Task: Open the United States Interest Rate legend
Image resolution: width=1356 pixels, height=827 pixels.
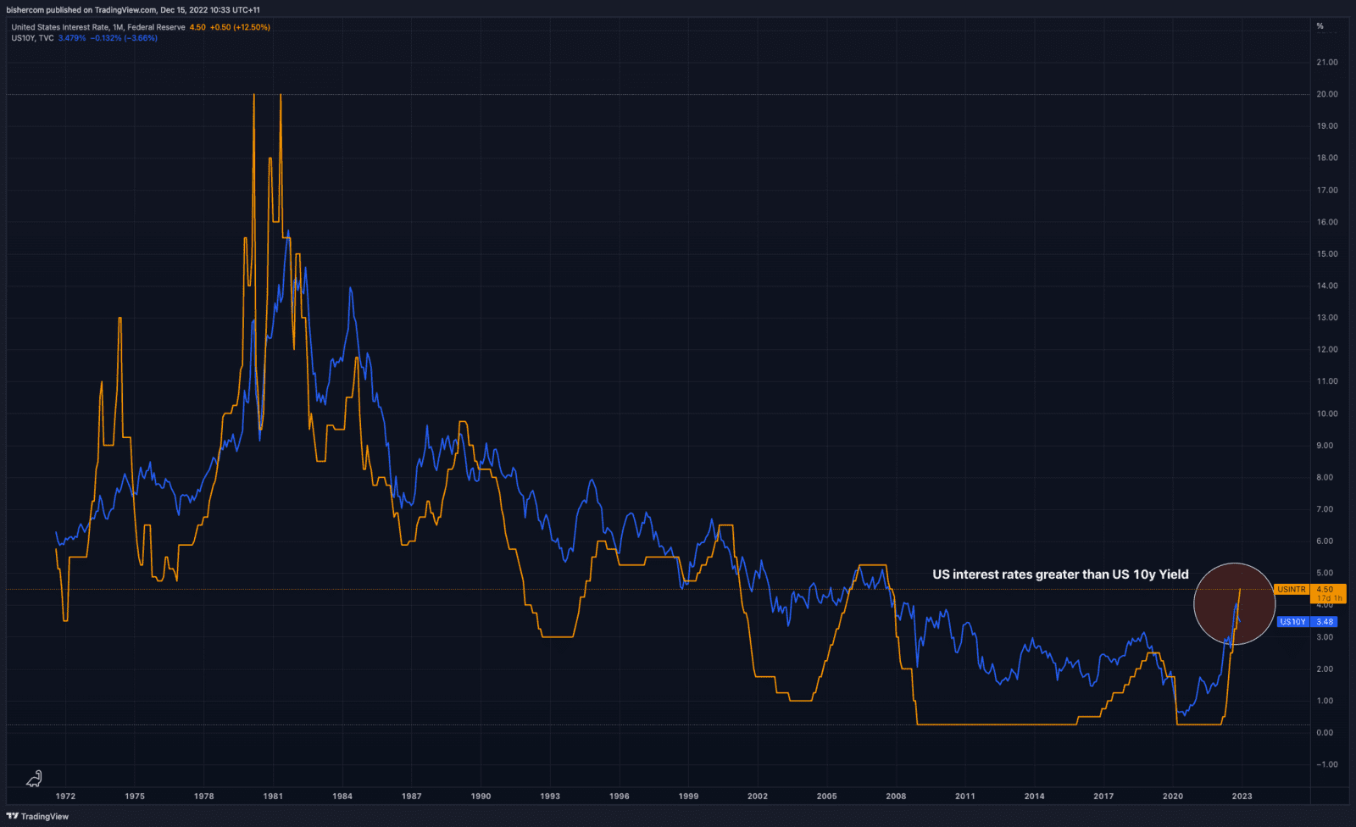Action: pos(97,27)
